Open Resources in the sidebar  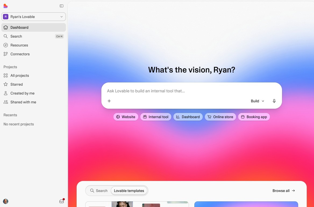click(34, 45)
